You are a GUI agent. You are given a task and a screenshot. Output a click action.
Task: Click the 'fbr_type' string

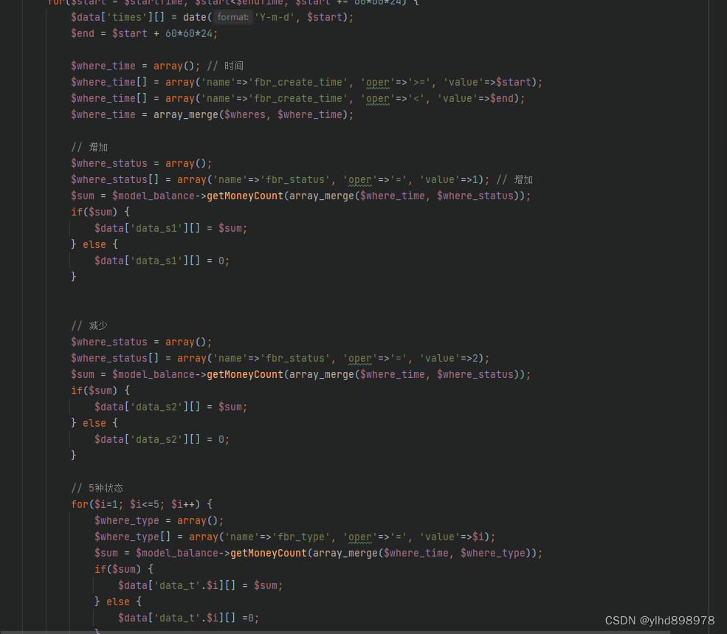301,537
